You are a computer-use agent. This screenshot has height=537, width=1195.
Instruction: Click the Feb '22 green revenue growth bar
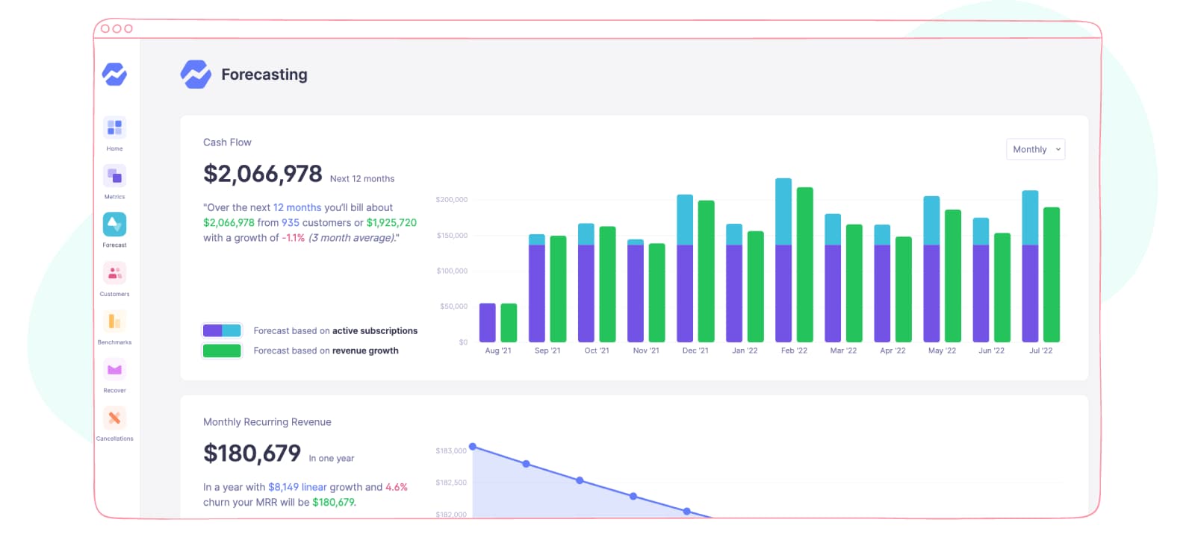(x=805, y=265)
